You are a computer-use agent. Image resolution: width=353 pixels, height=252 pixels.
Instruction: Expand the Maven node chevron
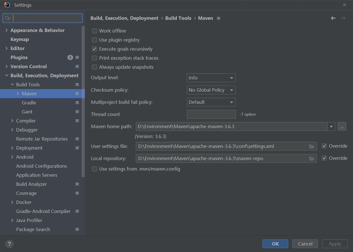point(18,94)
